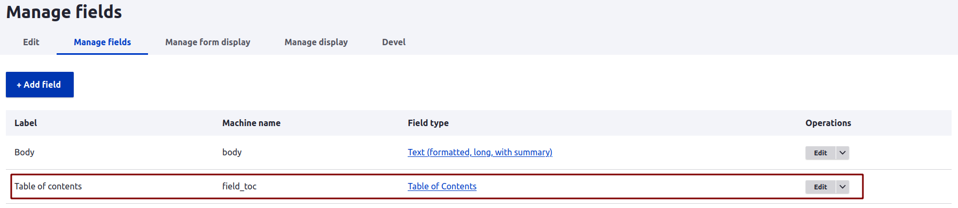Screen dimensions: 958x208
Task: Expand the Body row operations dropdown arrow
Action: click(x=843, y=153)
